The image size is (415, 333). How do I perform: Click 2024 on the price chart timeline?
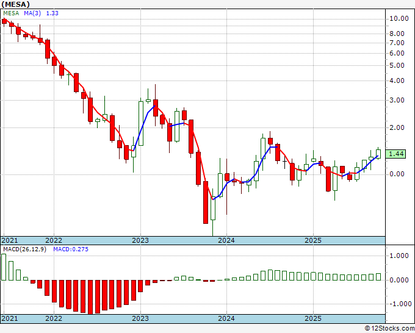point(226,240)
